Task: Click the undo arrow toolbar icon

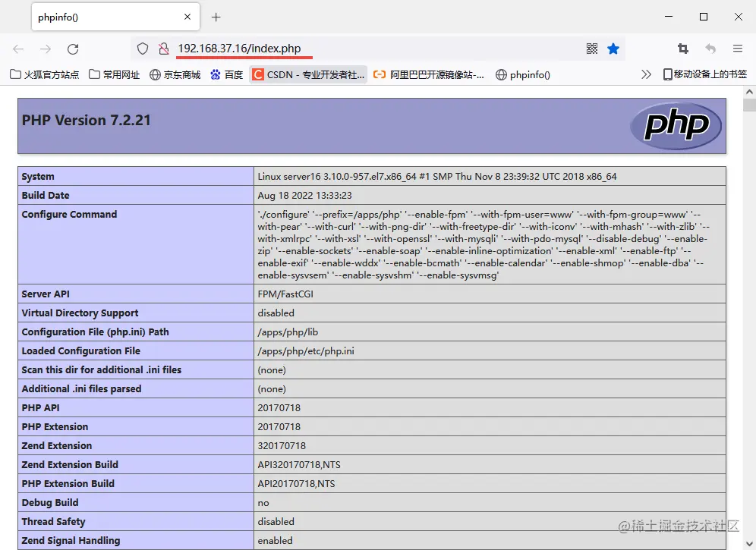Action: click(710, 49)
